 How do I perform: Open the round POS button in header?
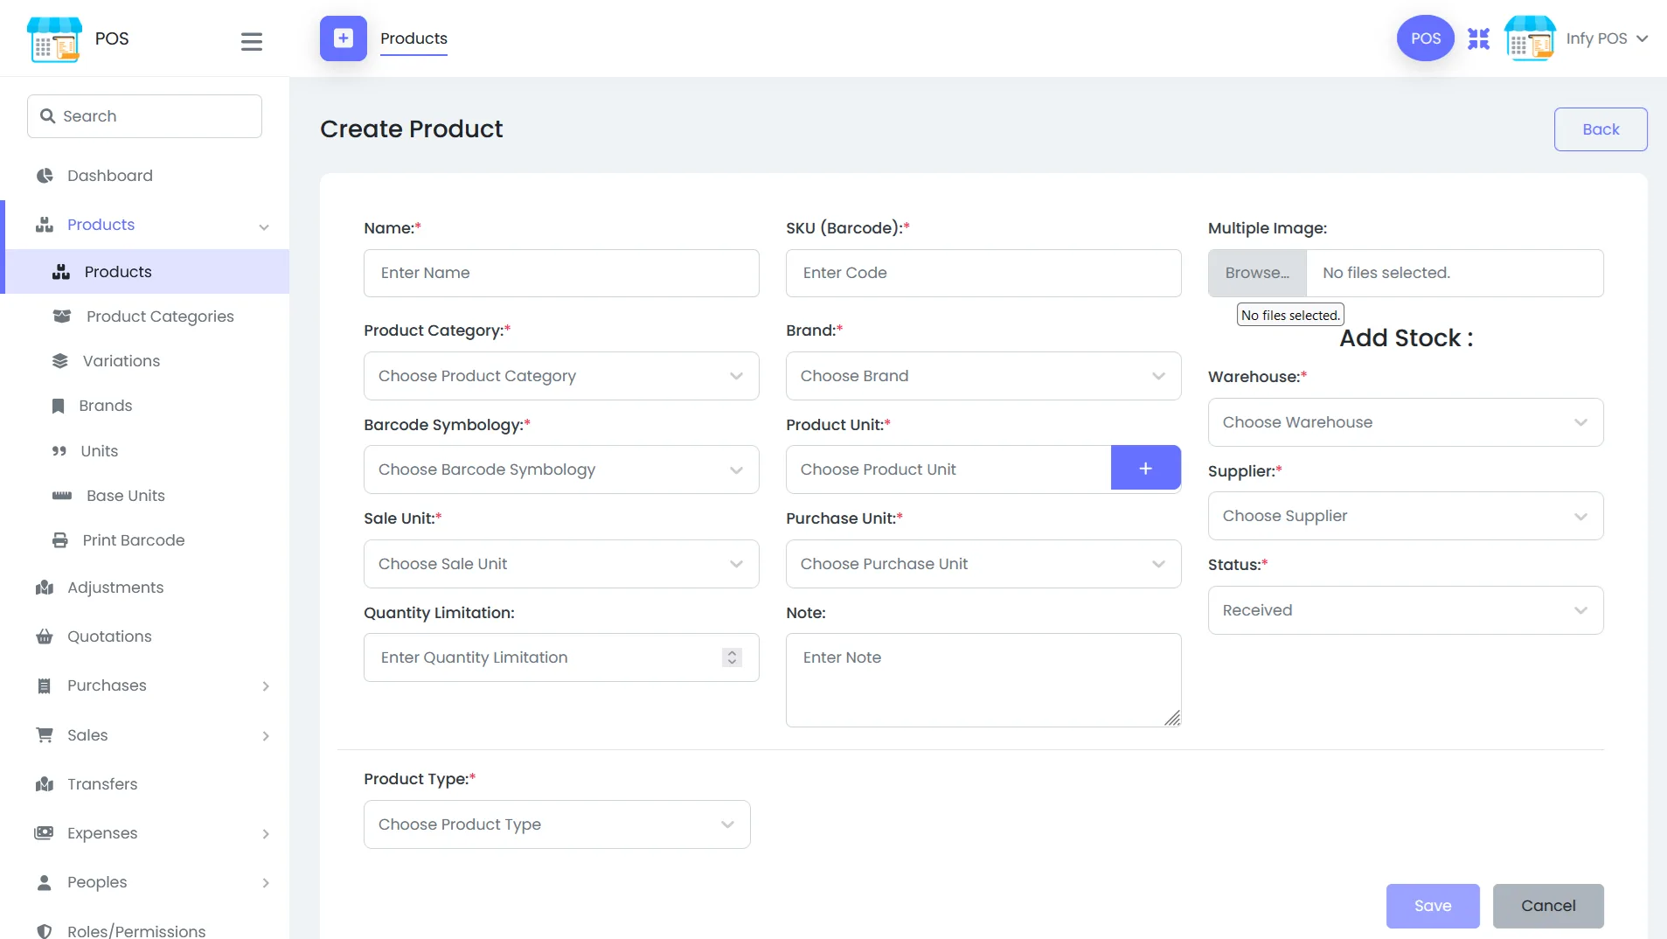pyautogui.click(x=1425, y=38)
